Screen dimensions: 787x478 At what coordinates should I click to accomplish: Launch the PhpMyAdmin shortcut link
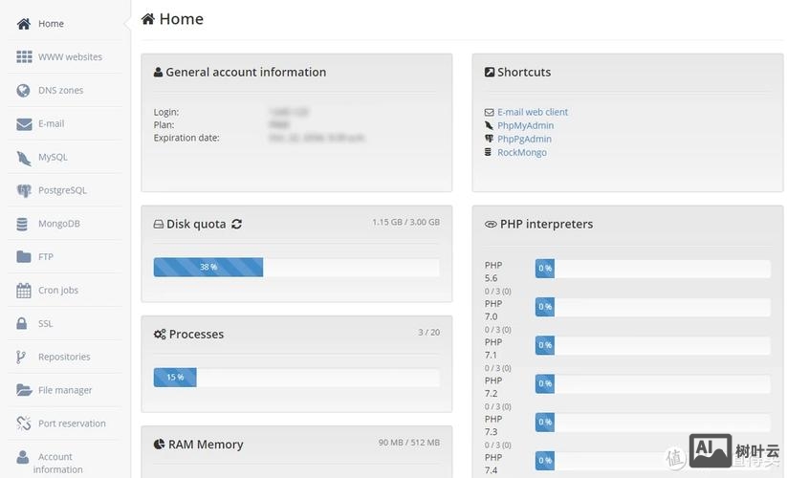click(x=525, y=125)
